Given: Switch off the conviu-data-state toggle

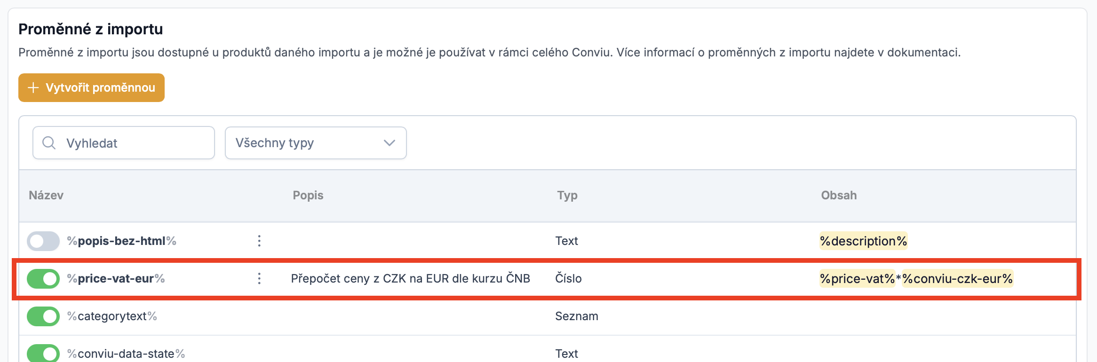Looking at the screenshot, I should tap(43, 353).
